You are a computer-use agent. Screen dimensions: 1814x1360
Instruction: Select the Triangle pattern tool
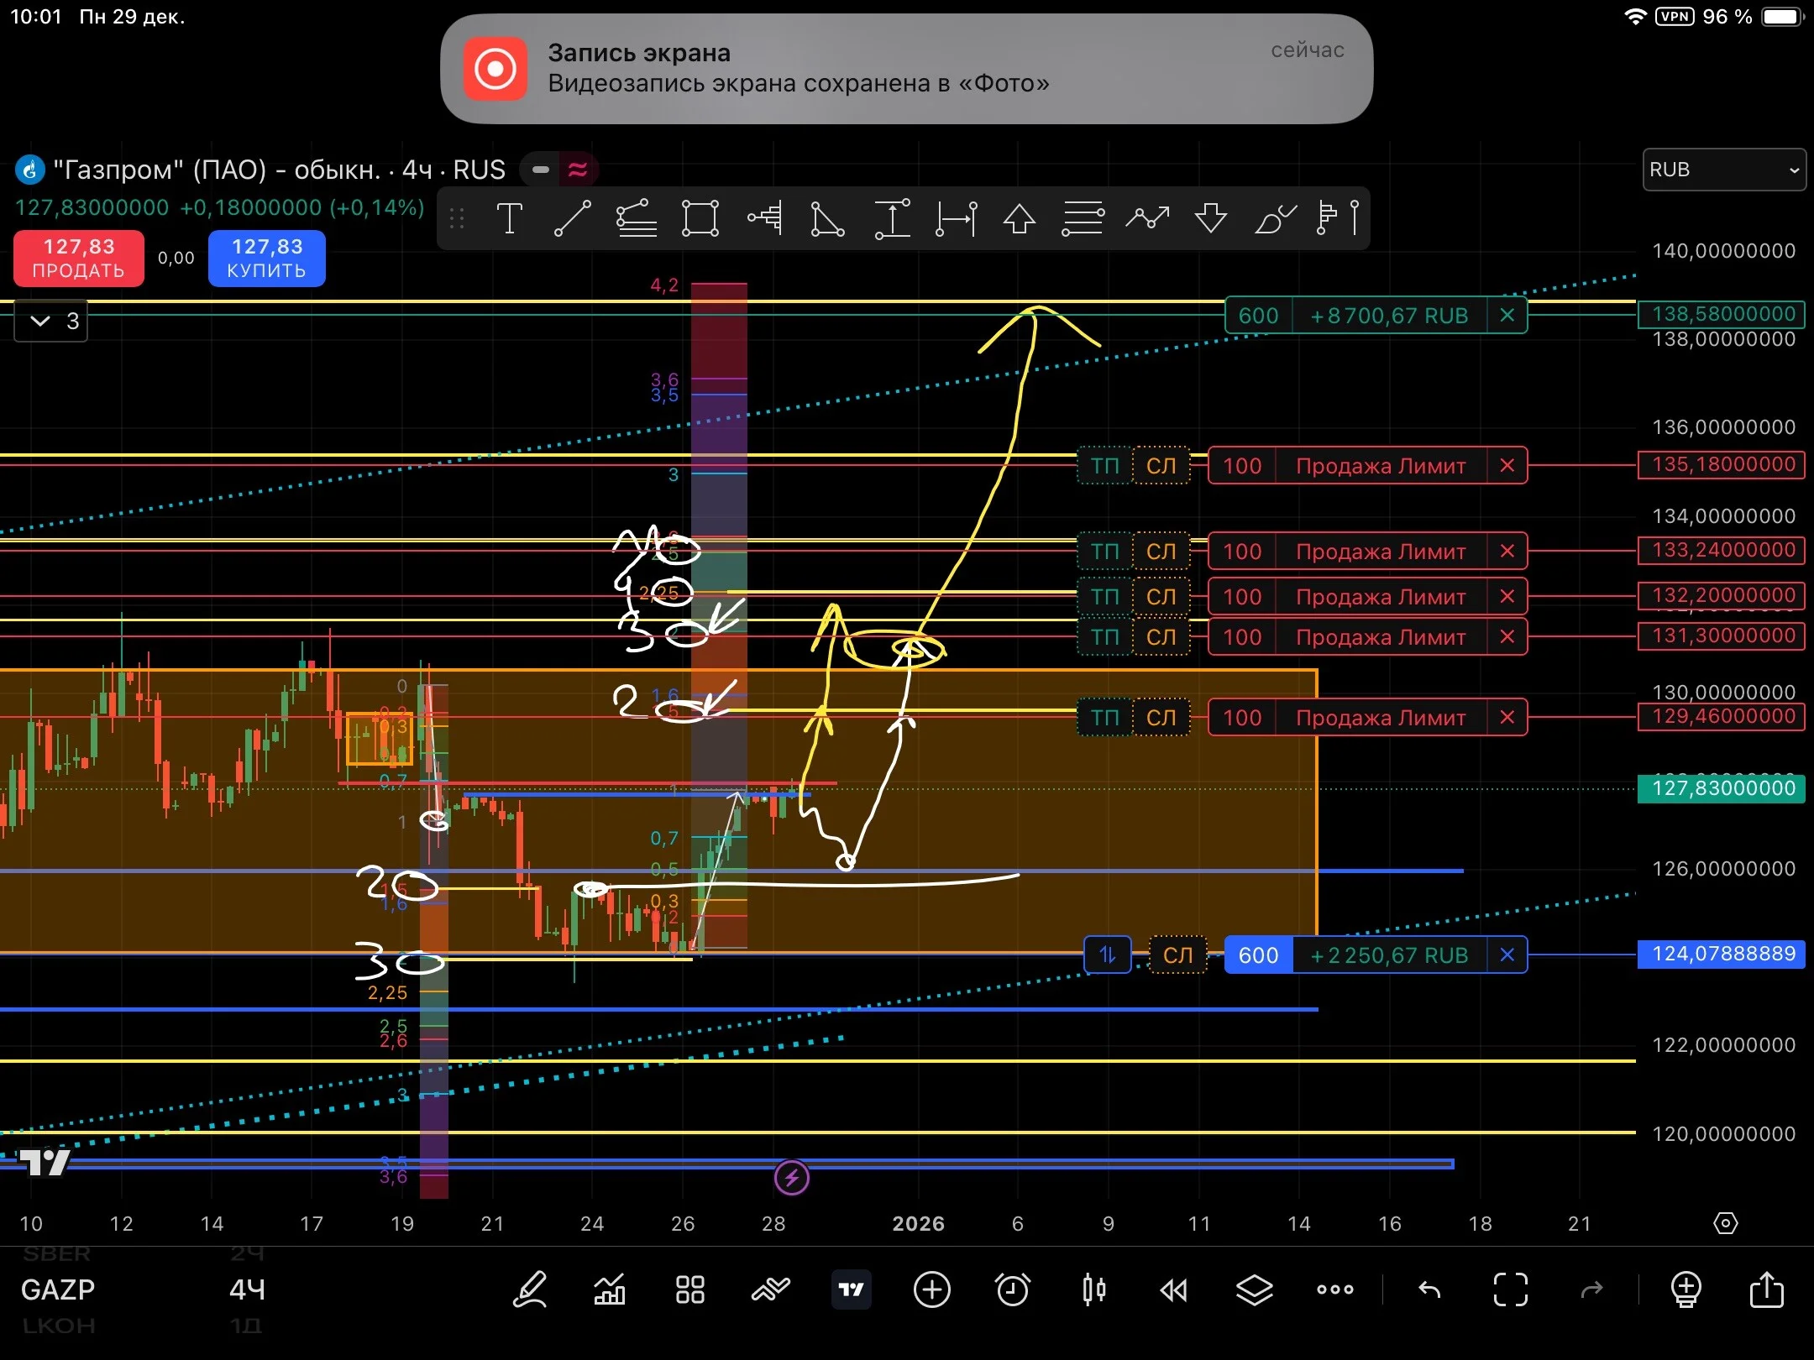click(x=827, y=218)
